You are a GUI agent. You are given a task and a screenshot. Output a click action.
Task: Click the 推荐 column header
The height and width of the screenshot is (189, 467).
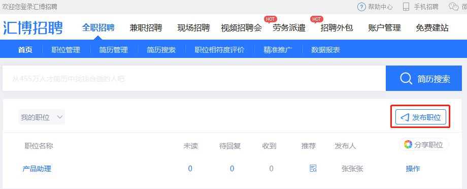pos(309,146)
